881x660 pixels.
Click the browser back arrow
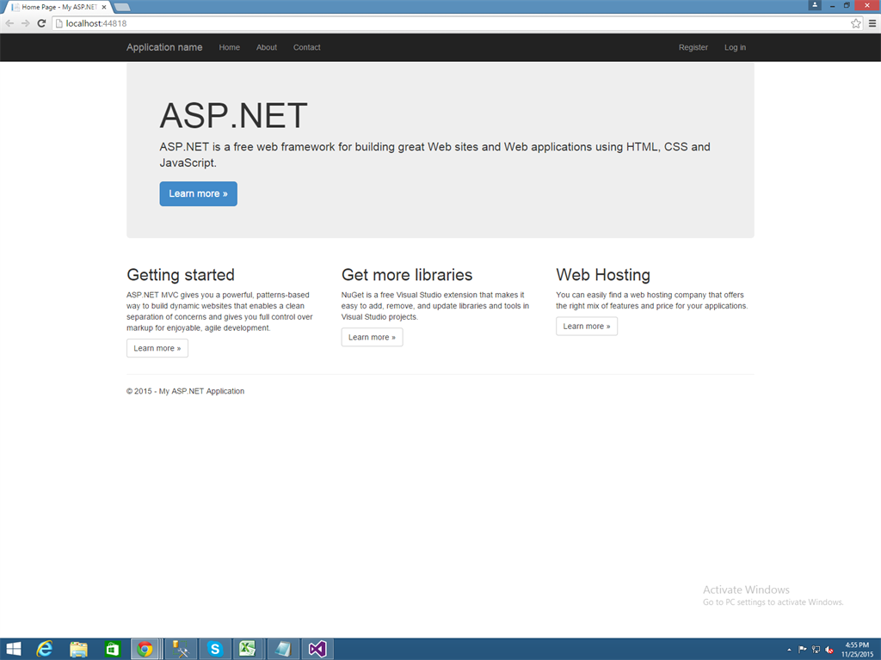9,23
